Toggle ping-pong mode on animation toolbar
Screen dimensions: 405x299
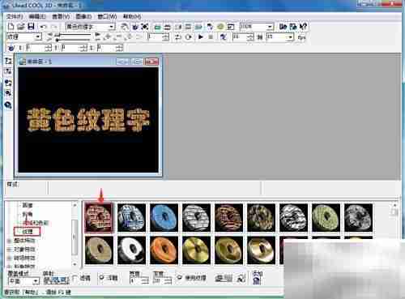(177, 36)
